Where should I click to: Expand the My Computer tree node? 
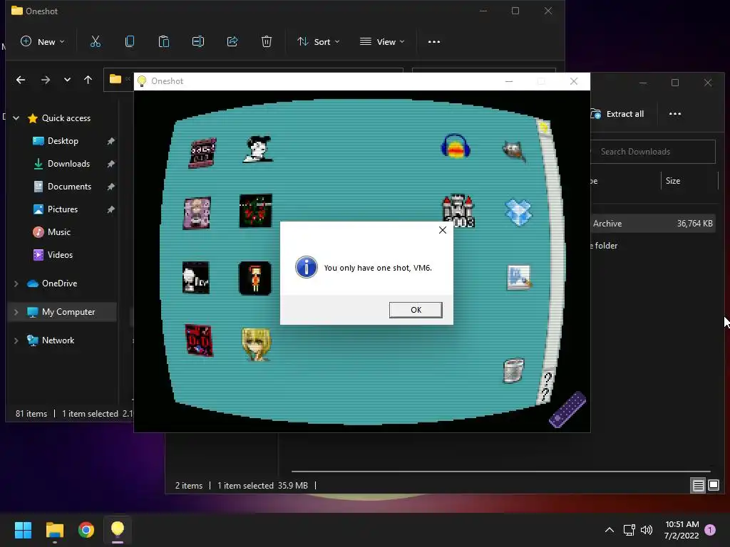click(x=16, y=312)
